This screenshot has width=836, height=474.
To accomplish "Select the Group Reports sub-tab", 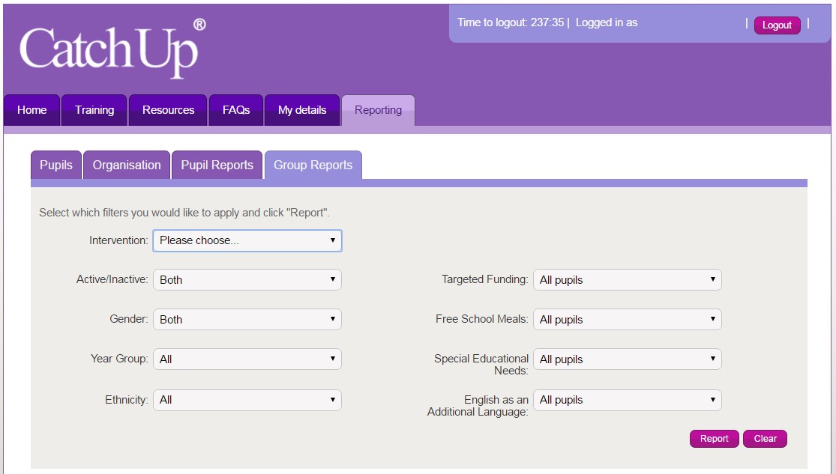I will pos(313,165).
